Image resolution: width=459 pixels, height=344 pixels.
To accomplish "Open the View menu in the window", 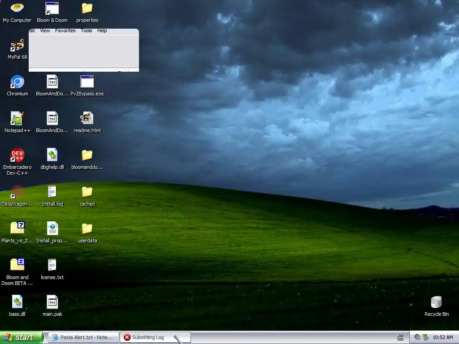I will point(45,31).
